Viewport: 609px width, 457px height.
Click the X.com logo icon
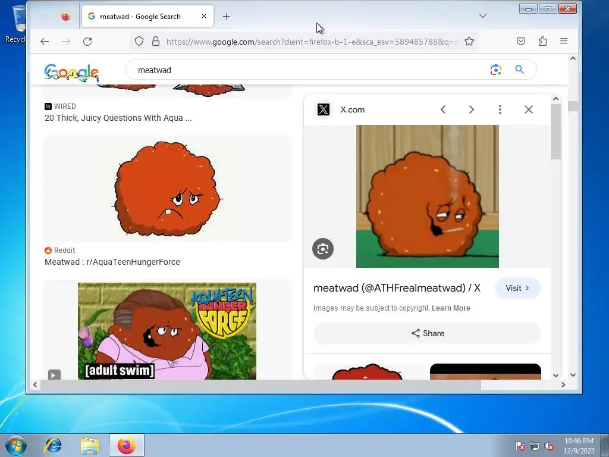click(x=323, y=109)
